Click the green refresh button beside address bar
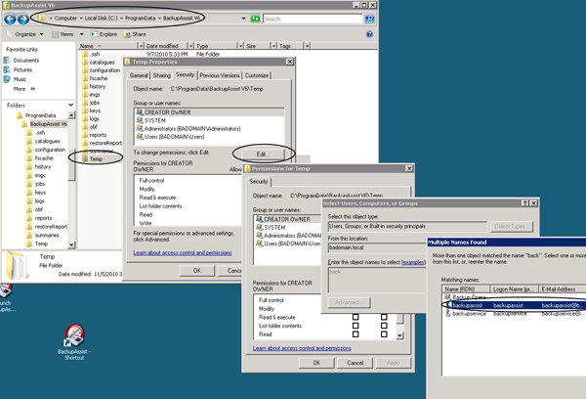 [255, 19]
